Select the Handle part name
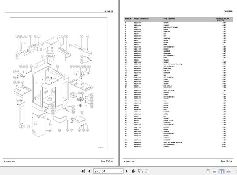 [x=166, y=29]
